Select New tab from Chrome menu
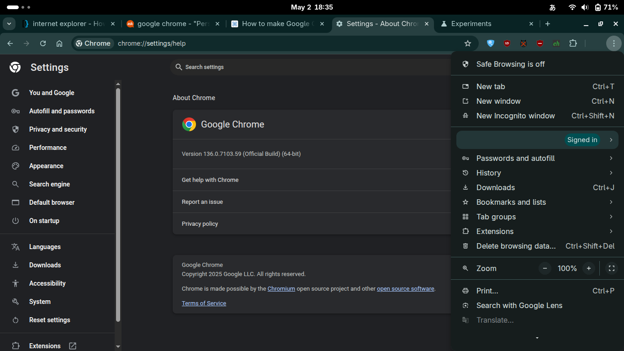624x351 pixels. [537, 86]
